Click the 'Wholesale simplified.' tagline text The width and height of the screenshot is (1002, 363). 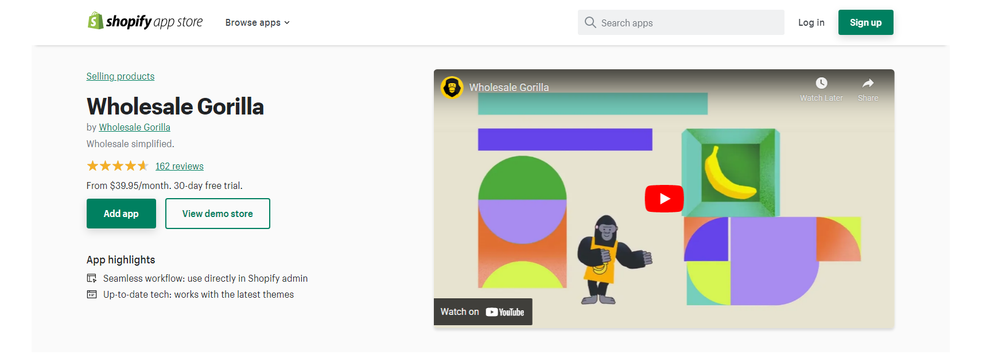coord(130,144)
